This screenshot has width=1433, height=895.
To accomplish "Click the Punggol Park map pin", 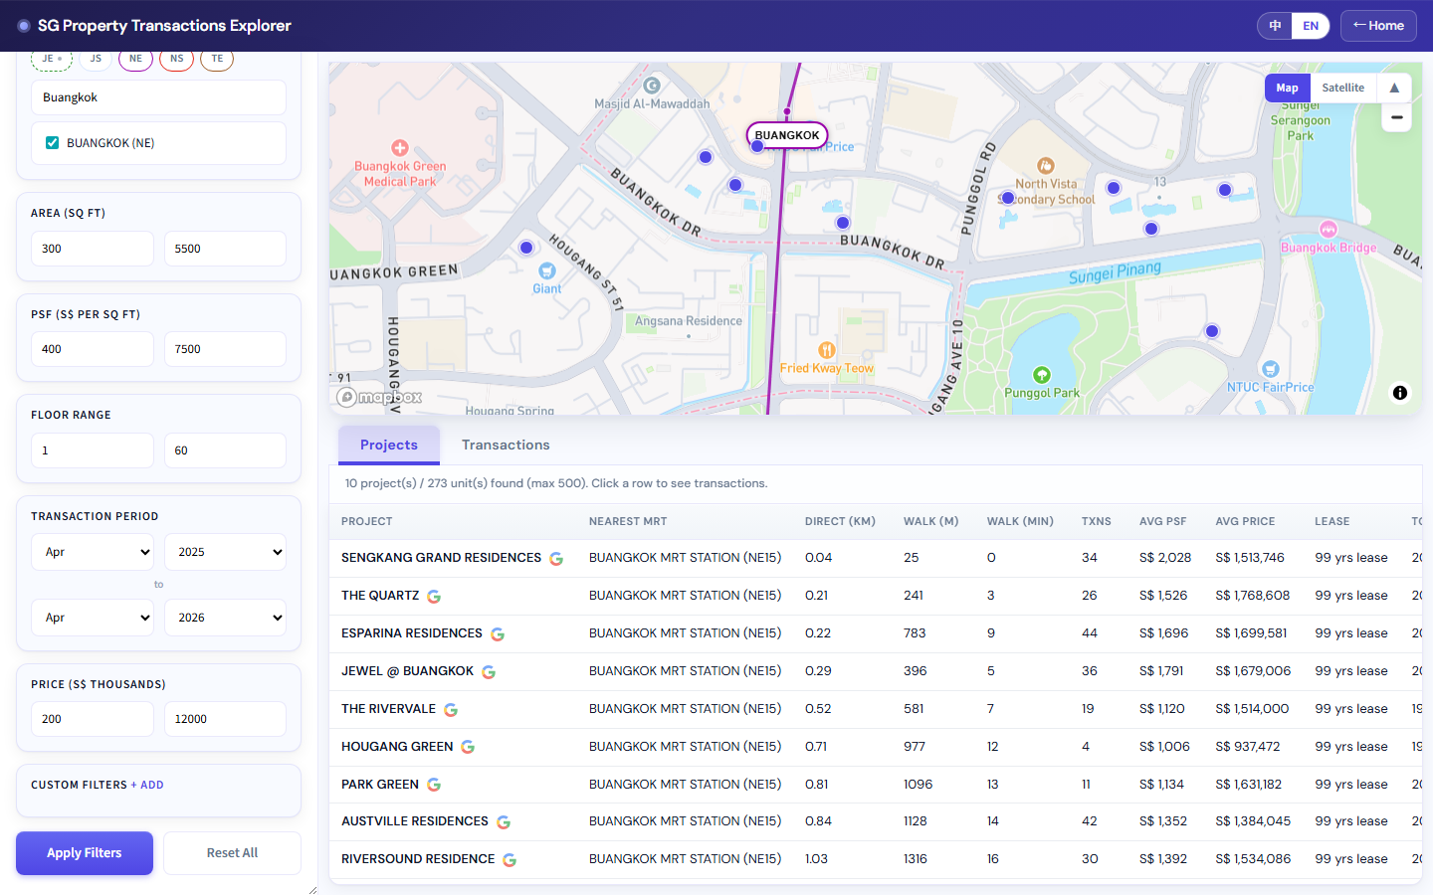I will 1042,375.
